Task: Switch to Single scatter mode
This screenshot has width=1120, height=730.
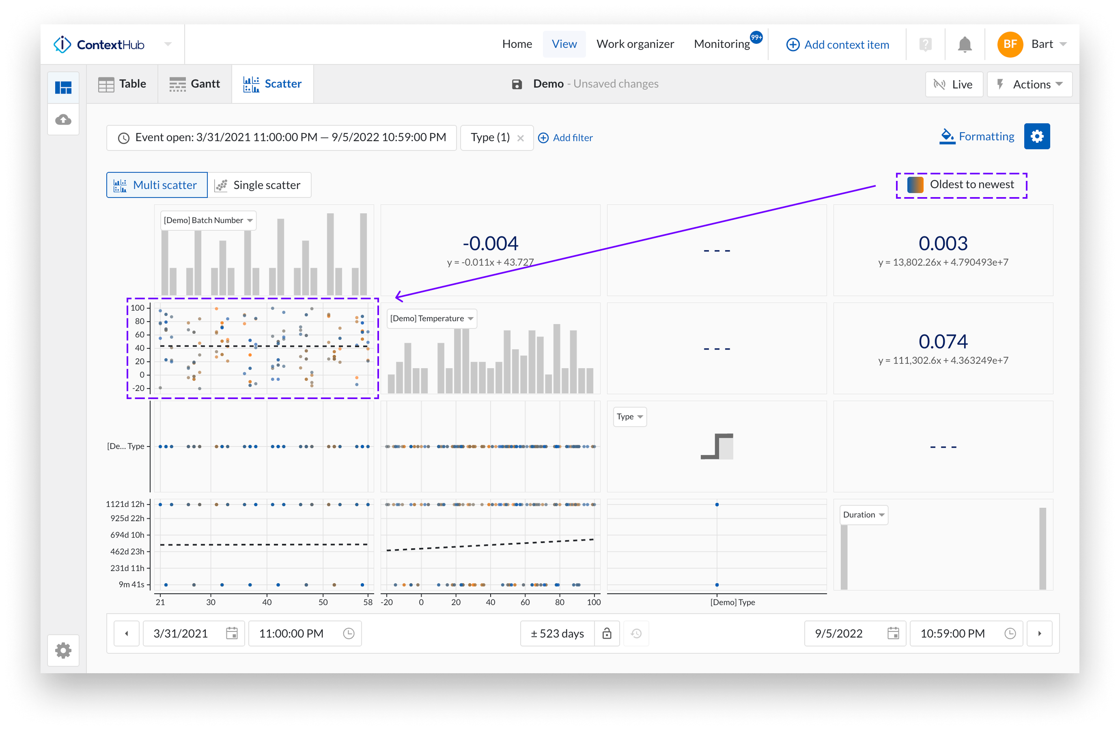Action: [259, 185]
